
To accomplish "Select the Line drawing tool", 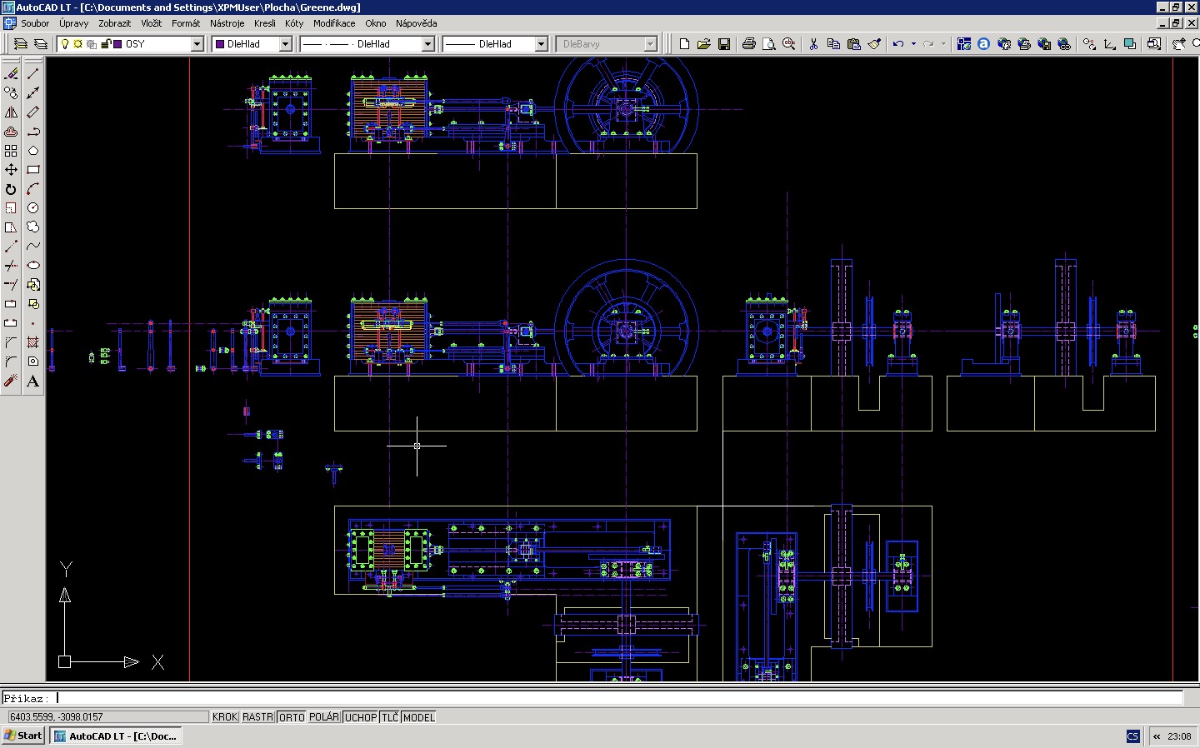I will coord(33,73).
